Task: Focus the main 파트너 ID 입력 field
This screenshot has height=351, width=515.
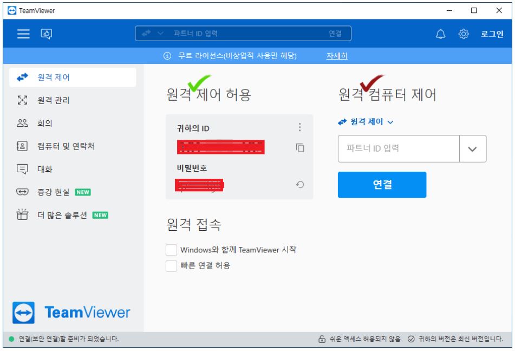Action: click(399, 148)
